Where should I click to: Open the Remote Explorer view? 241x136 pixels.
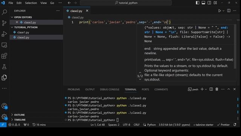tap(4, 45)
